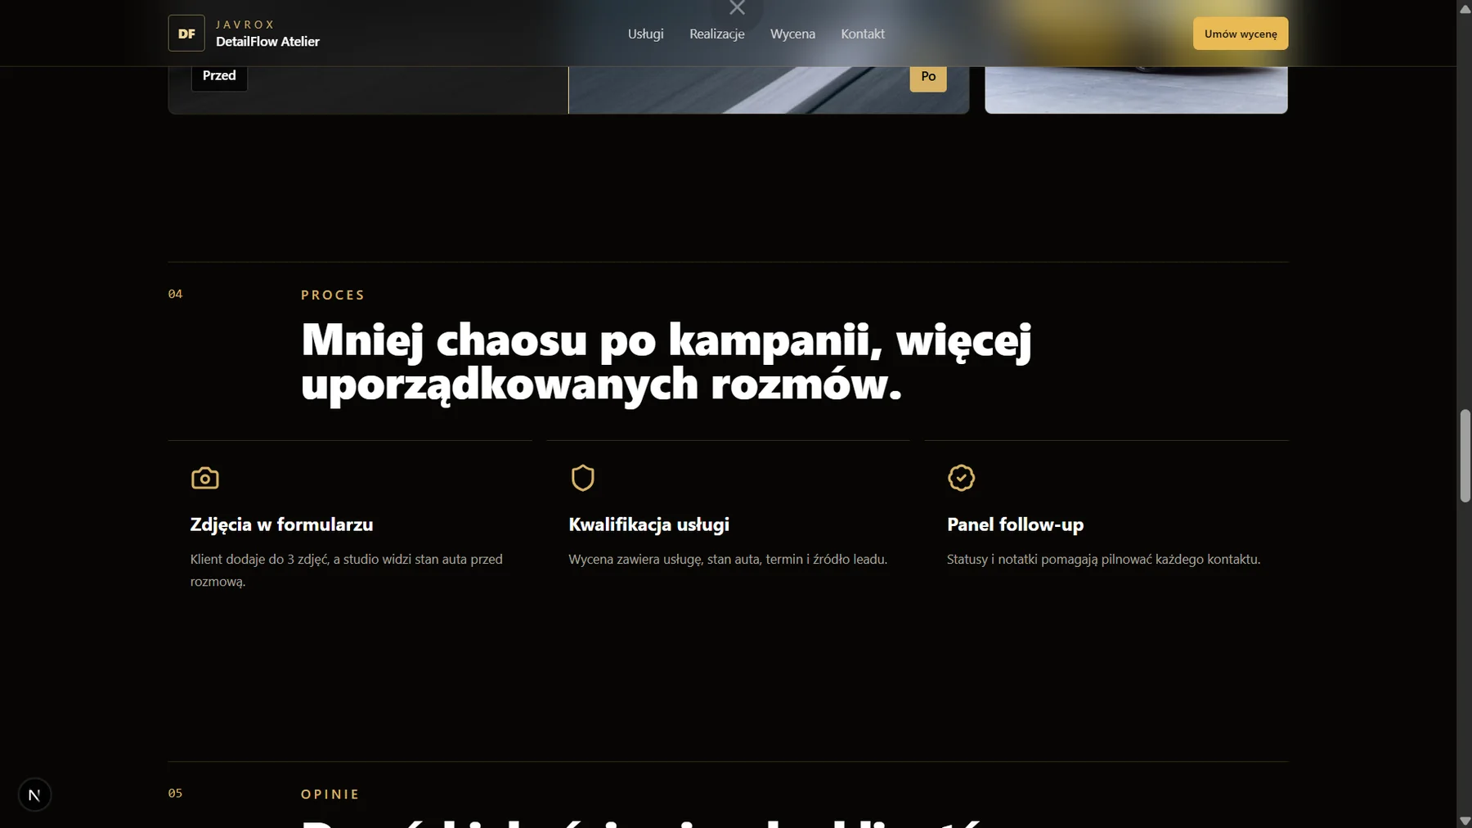Image resolution: width=1472 pixels, height=828 pixels.
Task: Click the section number 04
Action: point(175,294)
